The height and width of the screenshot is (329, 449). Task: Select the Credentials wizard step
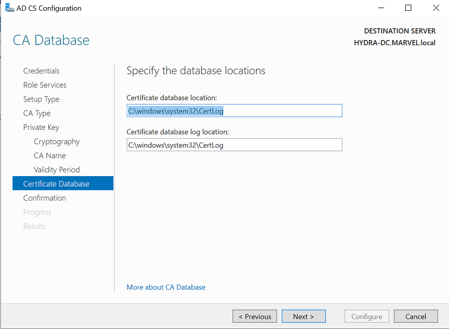[x=41, y=71]
